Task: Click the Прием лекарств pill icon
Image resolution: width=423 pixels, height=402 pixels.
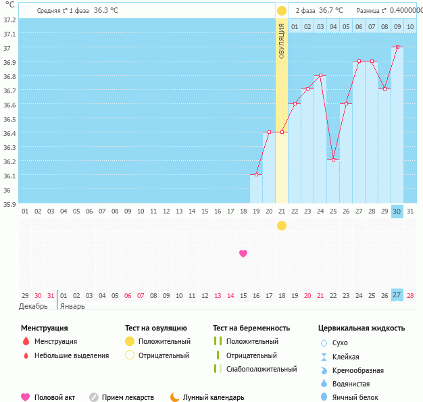Action: (x=94, y=397)
